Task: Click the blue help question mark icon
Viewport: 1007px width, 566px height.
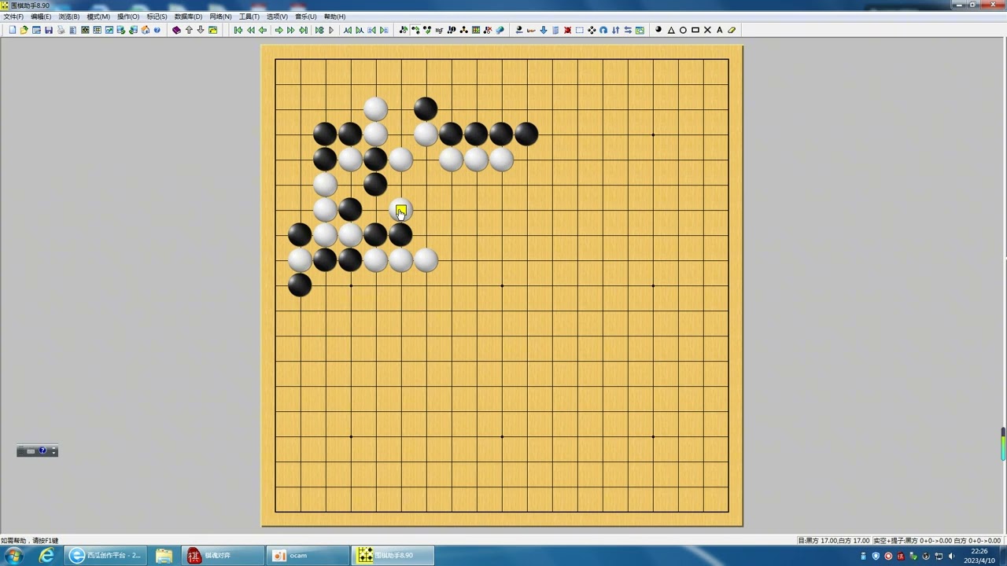Action: [157, 30]
